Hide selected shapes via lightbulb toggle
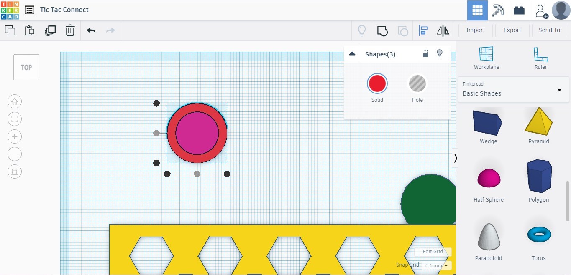The height and width of the screenshot is (275, 571). tap(440, 53)
